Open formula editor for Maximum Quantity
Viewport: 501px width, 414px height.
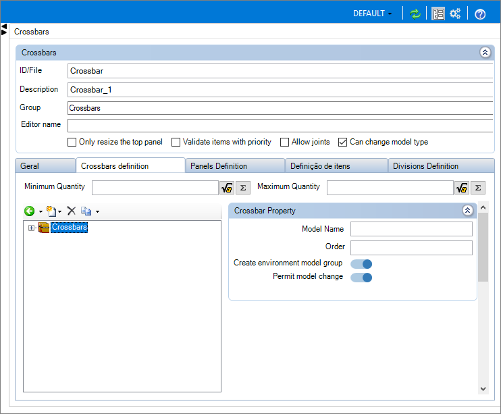[462, 188]
